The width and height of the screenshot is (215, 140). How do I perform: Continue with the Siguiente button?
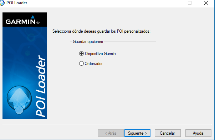pyautogui.click(x=137, y=133)
